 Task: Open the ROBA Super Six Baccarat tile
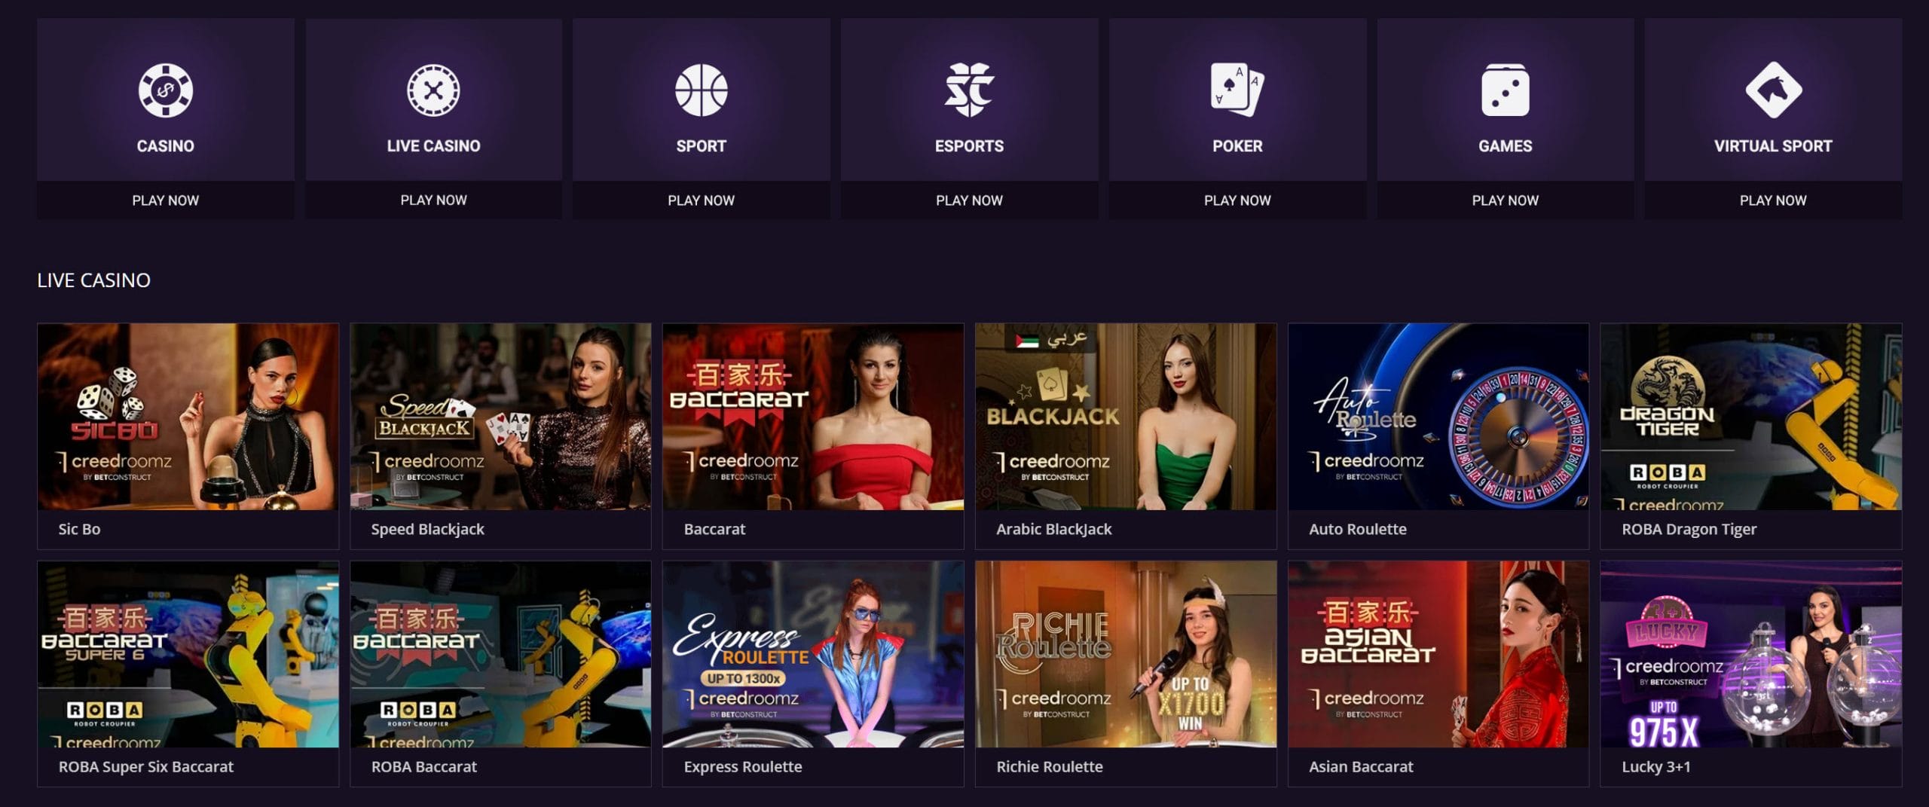(x=188, y=674)
